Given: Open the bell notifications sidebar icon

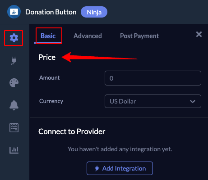Looking at the screenshot, I should tap(14, 105).
